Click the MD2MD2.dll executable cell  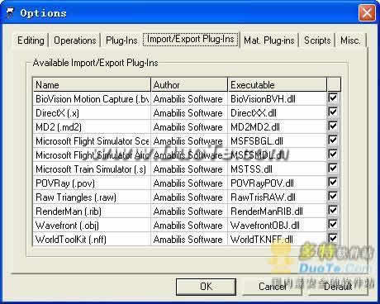pyautogui.click(x=277, y=127)
